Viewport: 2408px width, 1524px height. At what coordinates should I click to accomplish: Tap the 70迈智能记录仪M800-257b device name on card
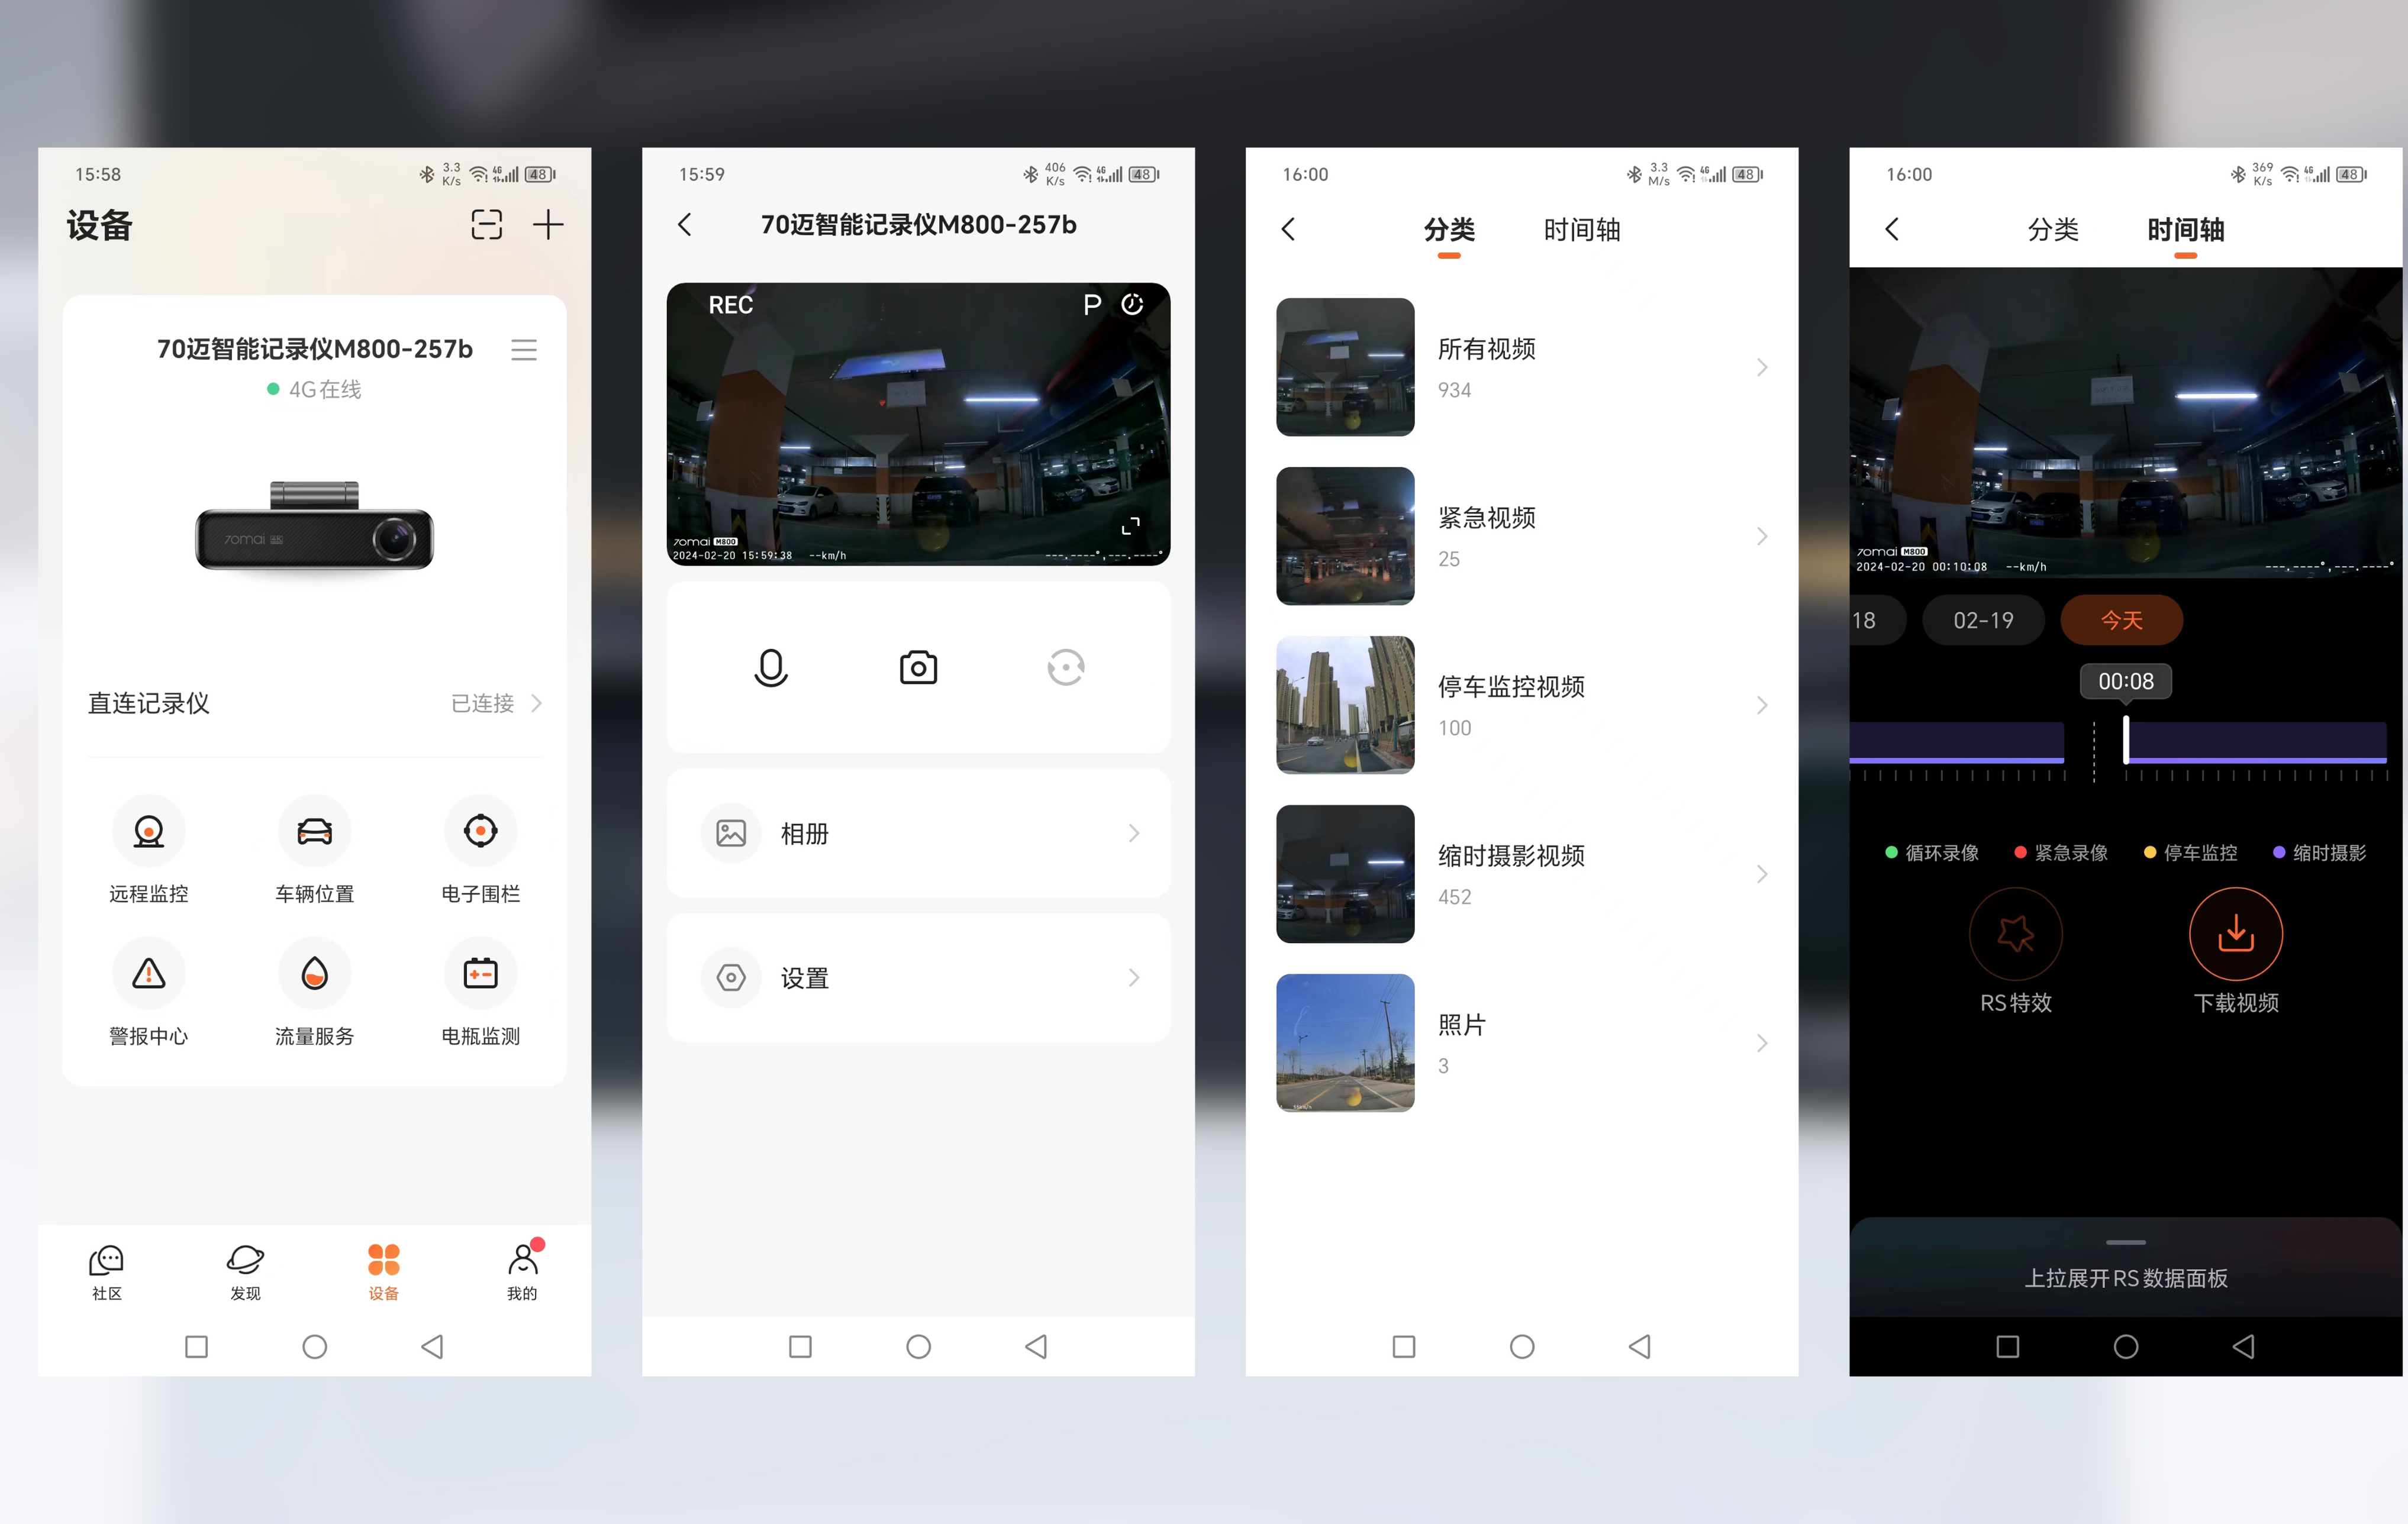[x=314, y=349]
